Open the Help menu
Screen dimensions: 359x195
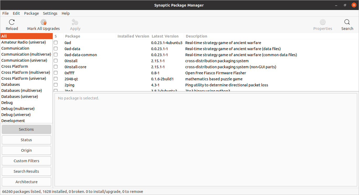[66, 13]
